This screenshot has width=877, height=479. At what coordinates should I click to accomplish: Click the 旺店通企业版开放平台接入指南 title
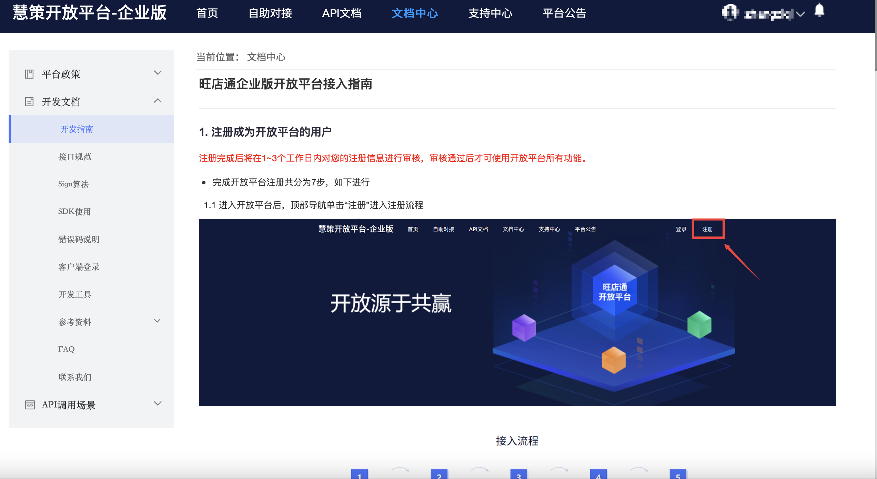pos(286,84)
